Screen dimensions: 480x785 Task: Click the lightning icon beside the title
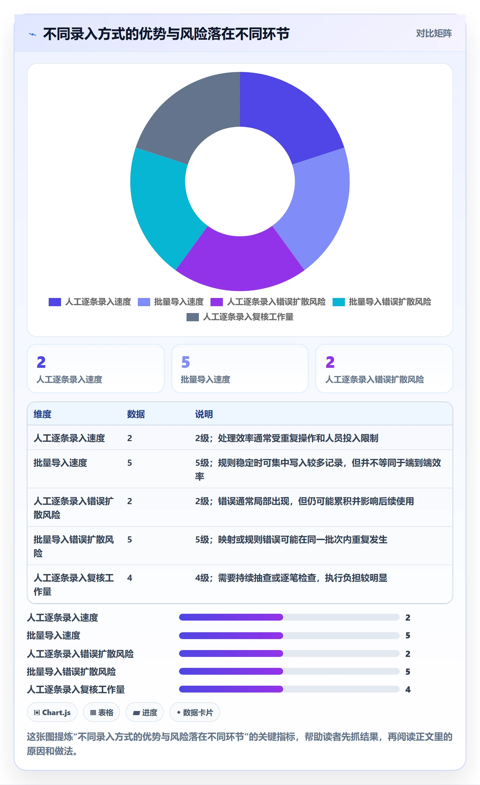point(33,34)
